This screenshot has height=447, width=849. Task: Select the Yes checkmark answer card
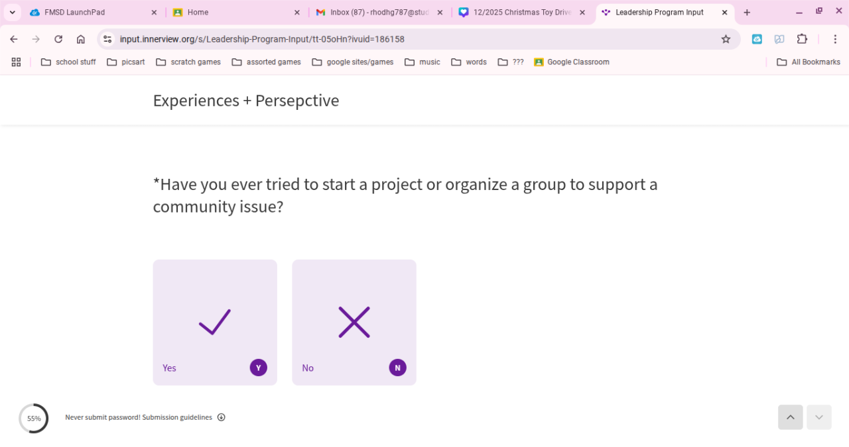[x=215, y=322]
